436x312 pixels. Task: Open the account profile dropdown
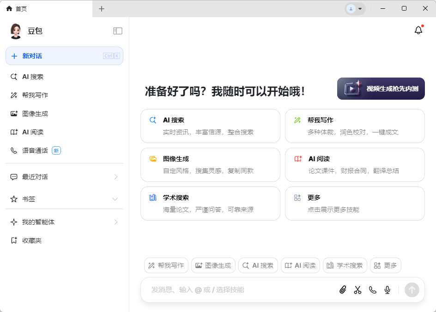(355, 9)
